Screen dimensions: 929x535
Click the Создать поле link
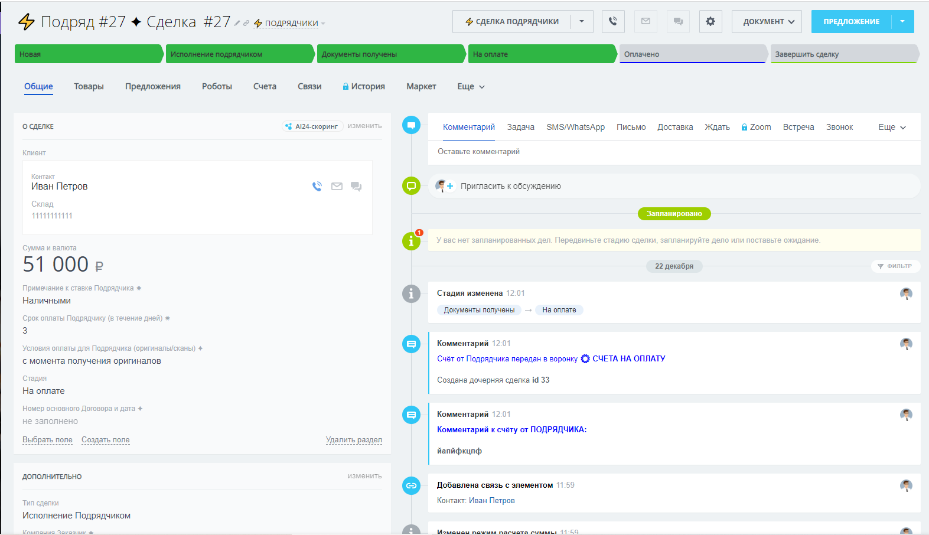(105, 440)
